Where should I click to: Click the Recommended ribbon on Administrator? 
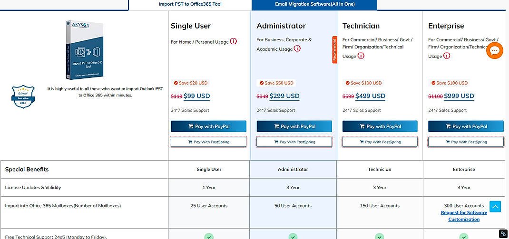(x=335, y=49)
